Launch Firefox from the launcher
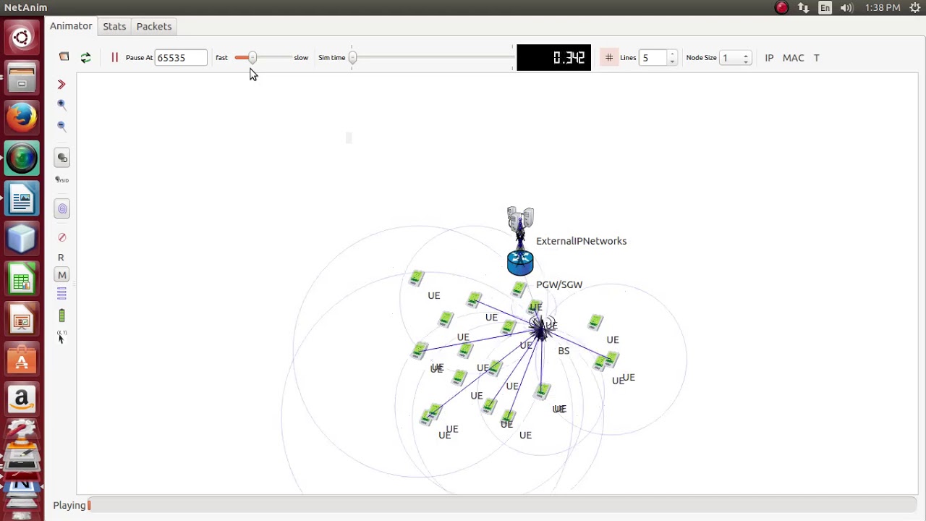This screenshot has height=521, width=926. coord(22,117)
